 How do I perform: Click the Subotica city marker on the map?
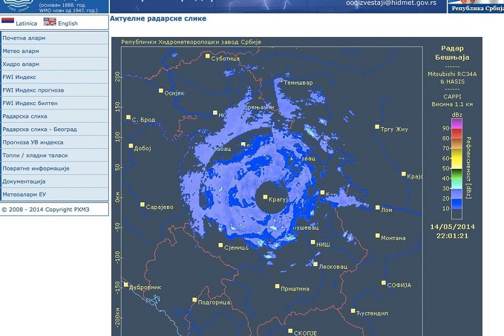[208, 57]
